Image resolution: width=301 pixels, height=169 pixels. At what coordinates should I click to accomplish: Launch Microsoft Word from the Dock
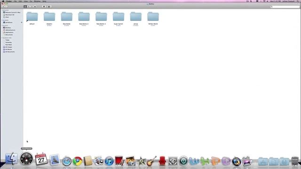coord(194,161)
